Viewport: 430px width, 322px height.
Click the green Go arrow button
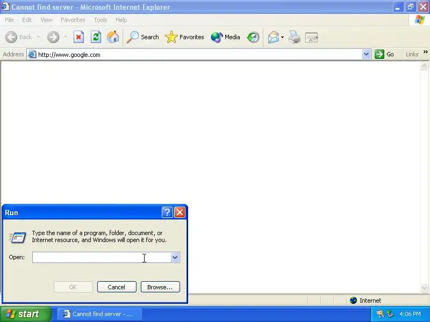click(379, 54)
